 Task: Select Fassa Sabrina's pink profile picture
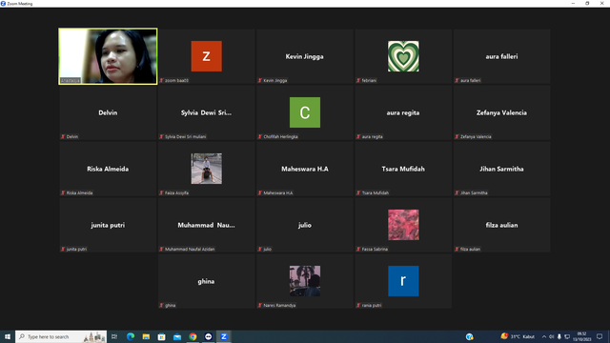pyautogui.click(x=403, y=225)
